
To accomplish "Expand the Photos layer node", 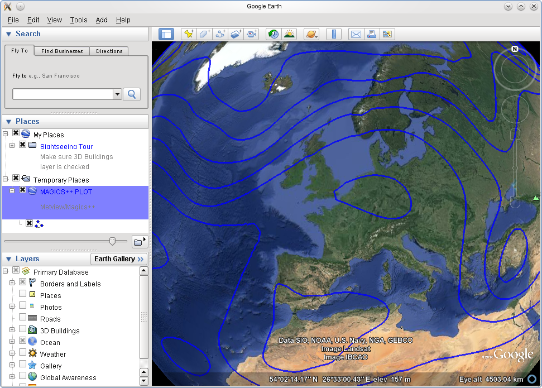I will pyautogui.click(x=12, y=306).
